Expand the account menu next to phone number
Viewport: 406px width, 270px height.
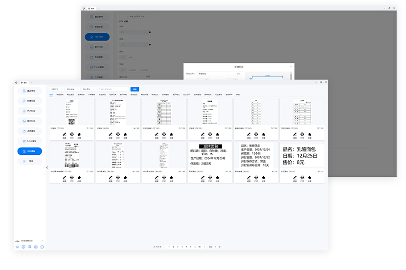(x=42, y=241)
